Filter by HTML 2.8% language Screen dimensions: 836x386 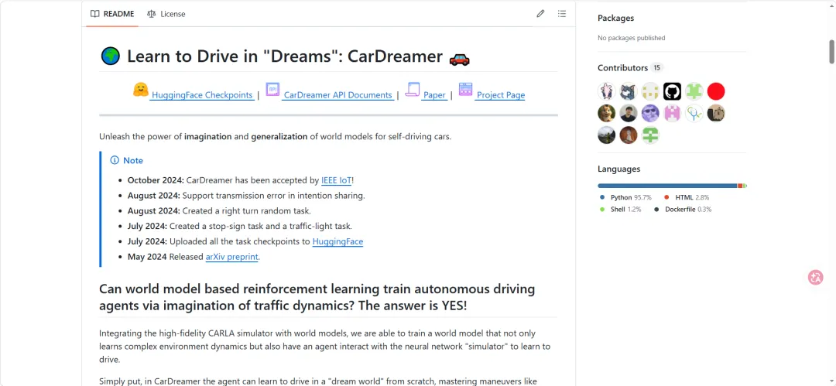(x=686, y=197)
